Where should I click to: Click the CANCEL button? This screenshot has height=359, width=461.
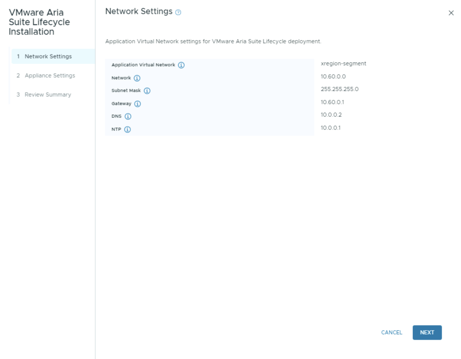[x=392, y=332]
